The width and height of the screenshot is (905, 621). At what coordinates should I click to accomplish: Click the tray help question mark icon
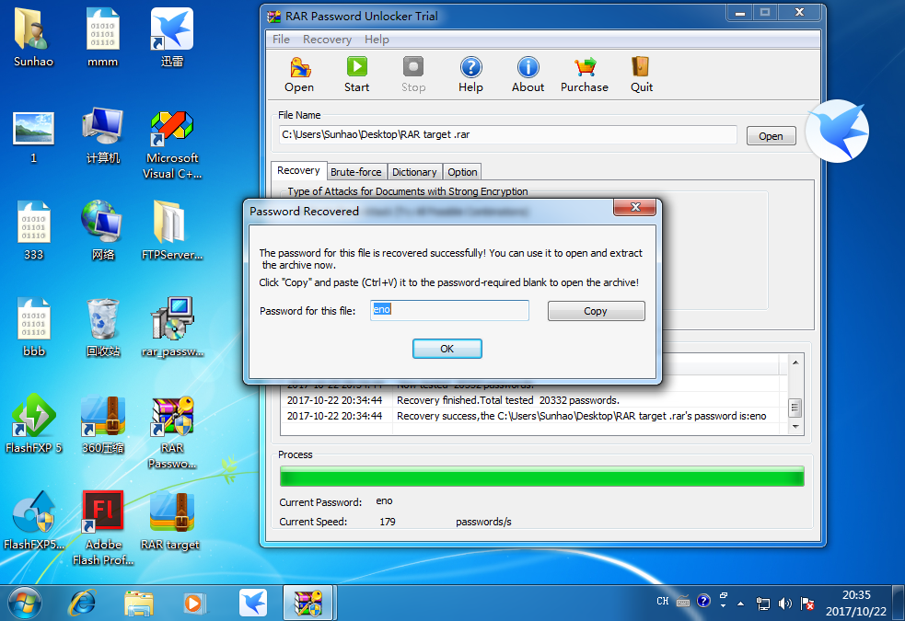703,602
